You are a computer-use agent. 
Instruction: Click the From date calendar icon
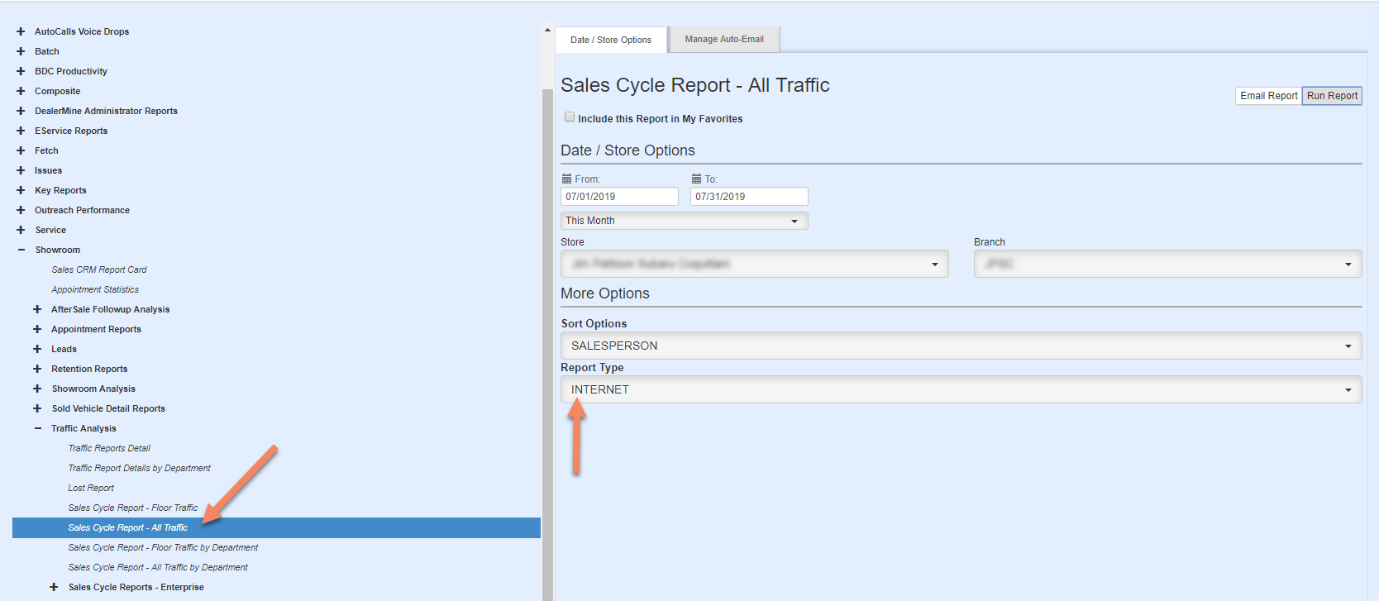566,179
